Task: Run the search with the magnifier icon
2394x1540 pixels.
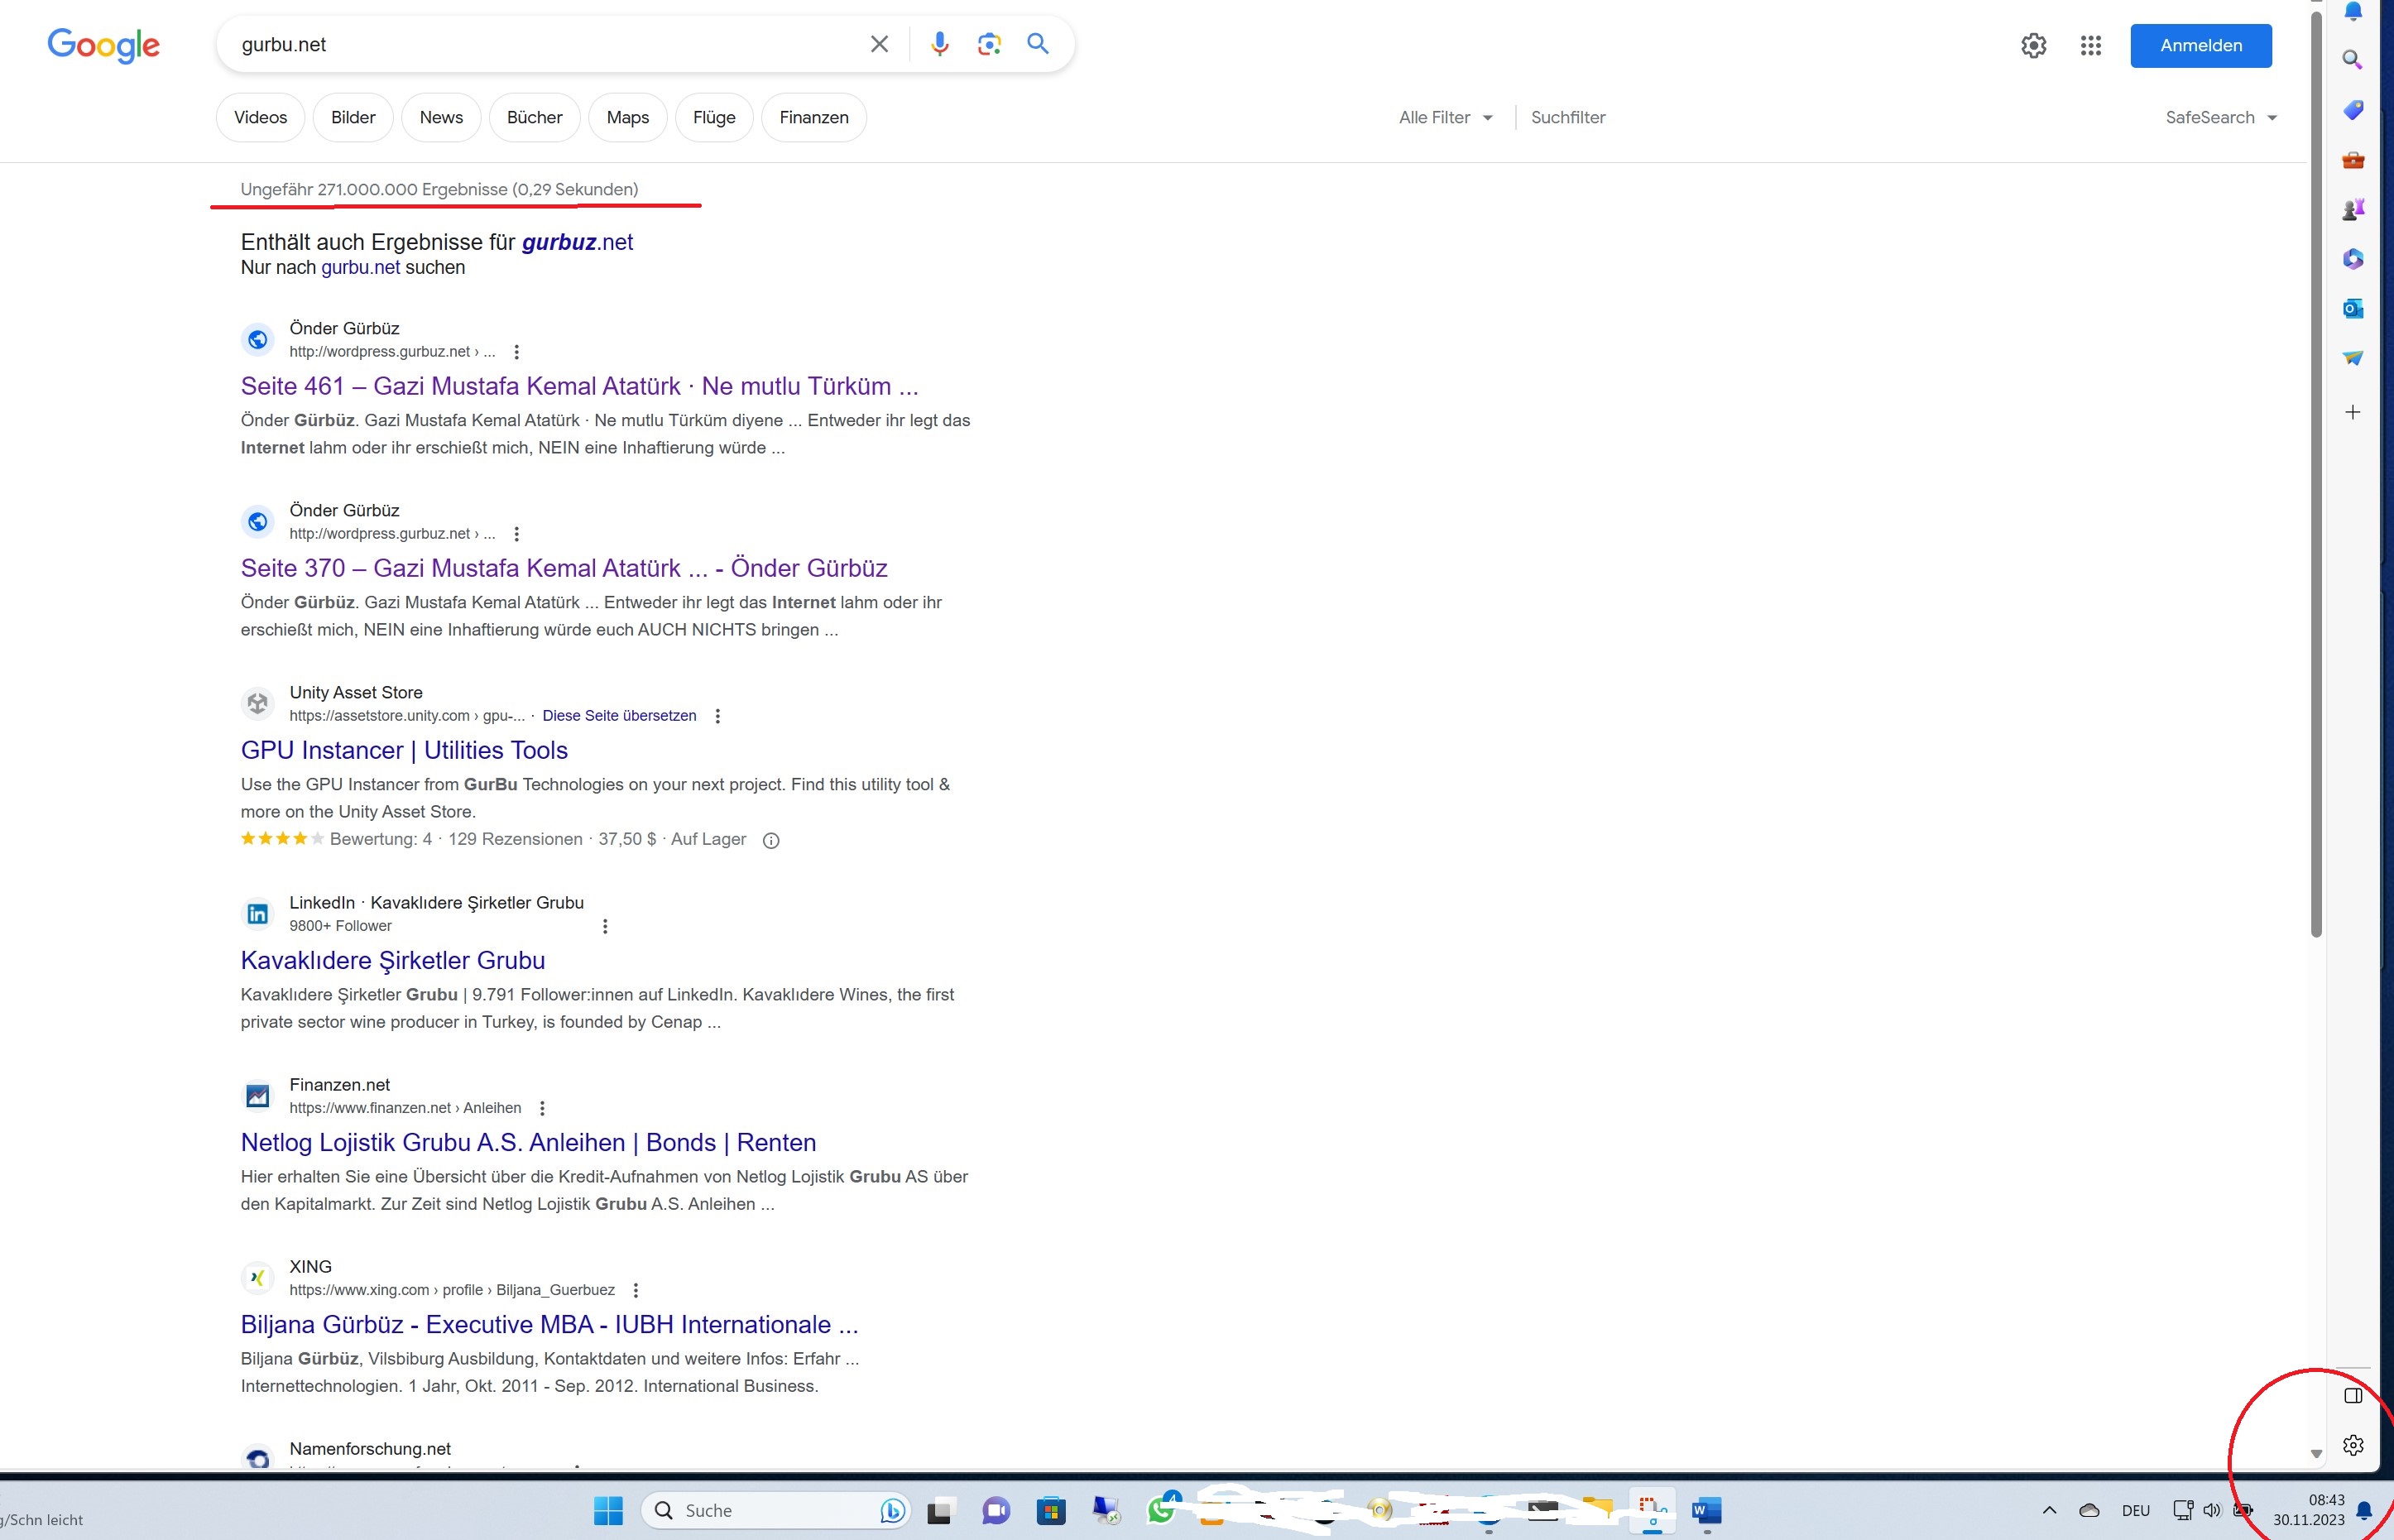Action: (x=1038, y=44)
